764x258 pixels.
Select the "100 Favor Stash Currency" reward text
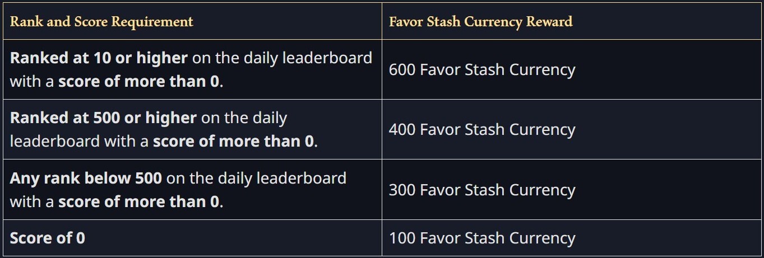481,238
